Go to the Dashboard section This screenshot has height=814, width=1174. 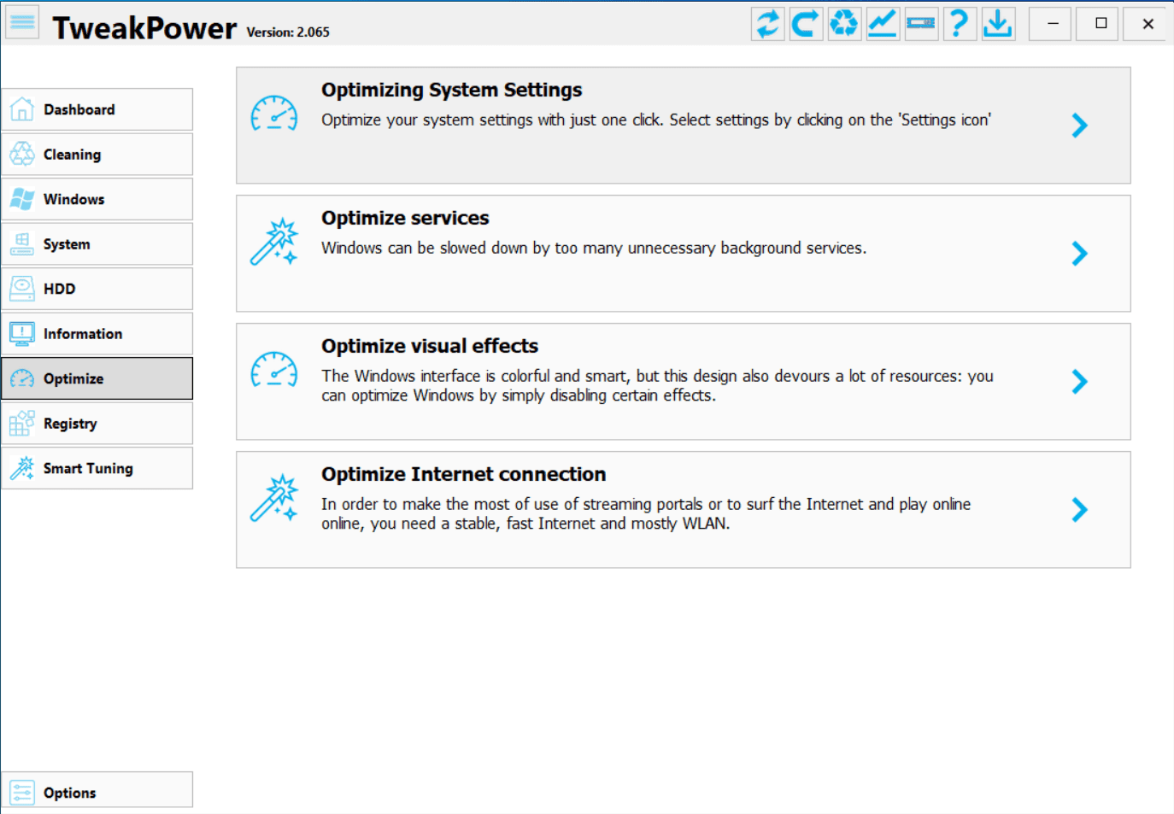[97, 109]
